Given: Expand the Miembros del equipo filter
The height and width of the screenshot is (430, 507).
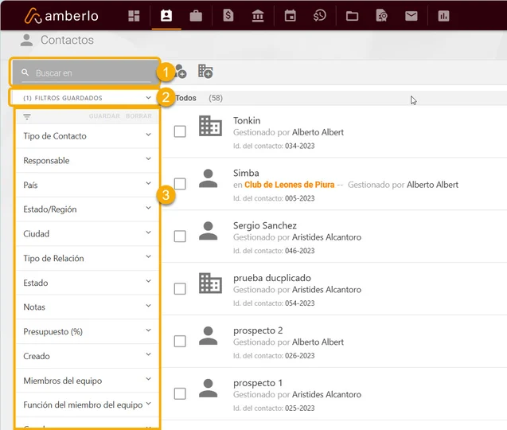Looking at the screenshot, I should click(88, 381).
